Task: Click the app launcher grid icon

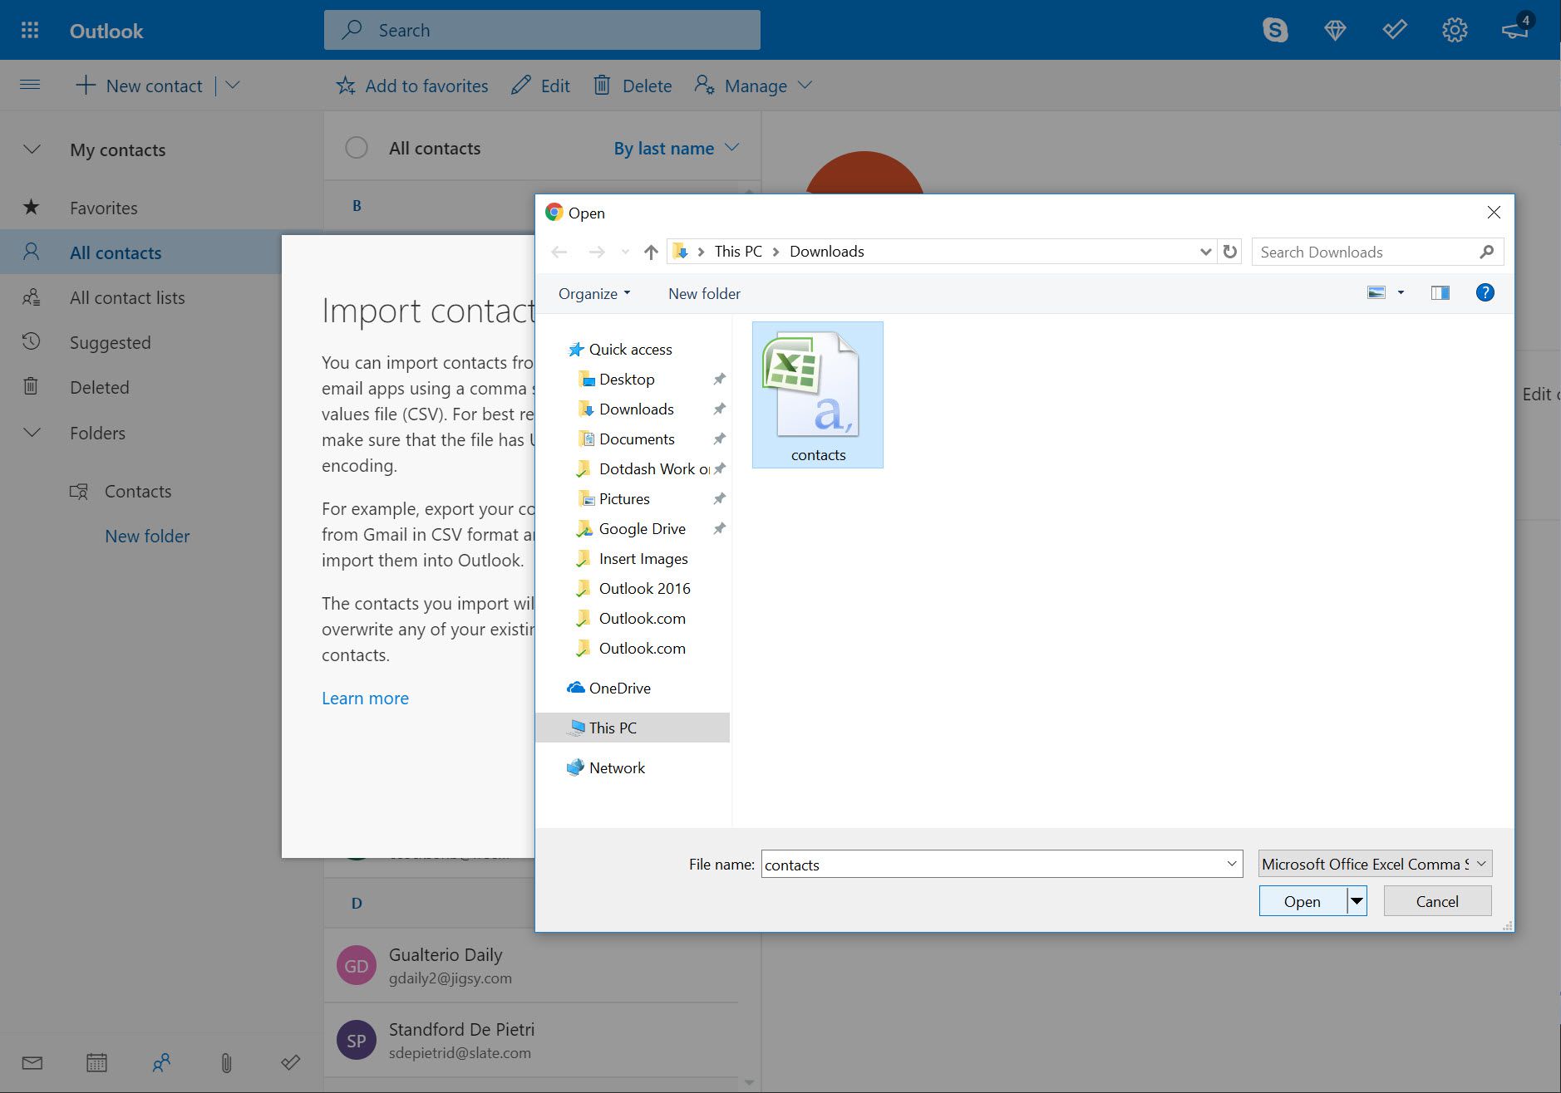Action: 30,31
